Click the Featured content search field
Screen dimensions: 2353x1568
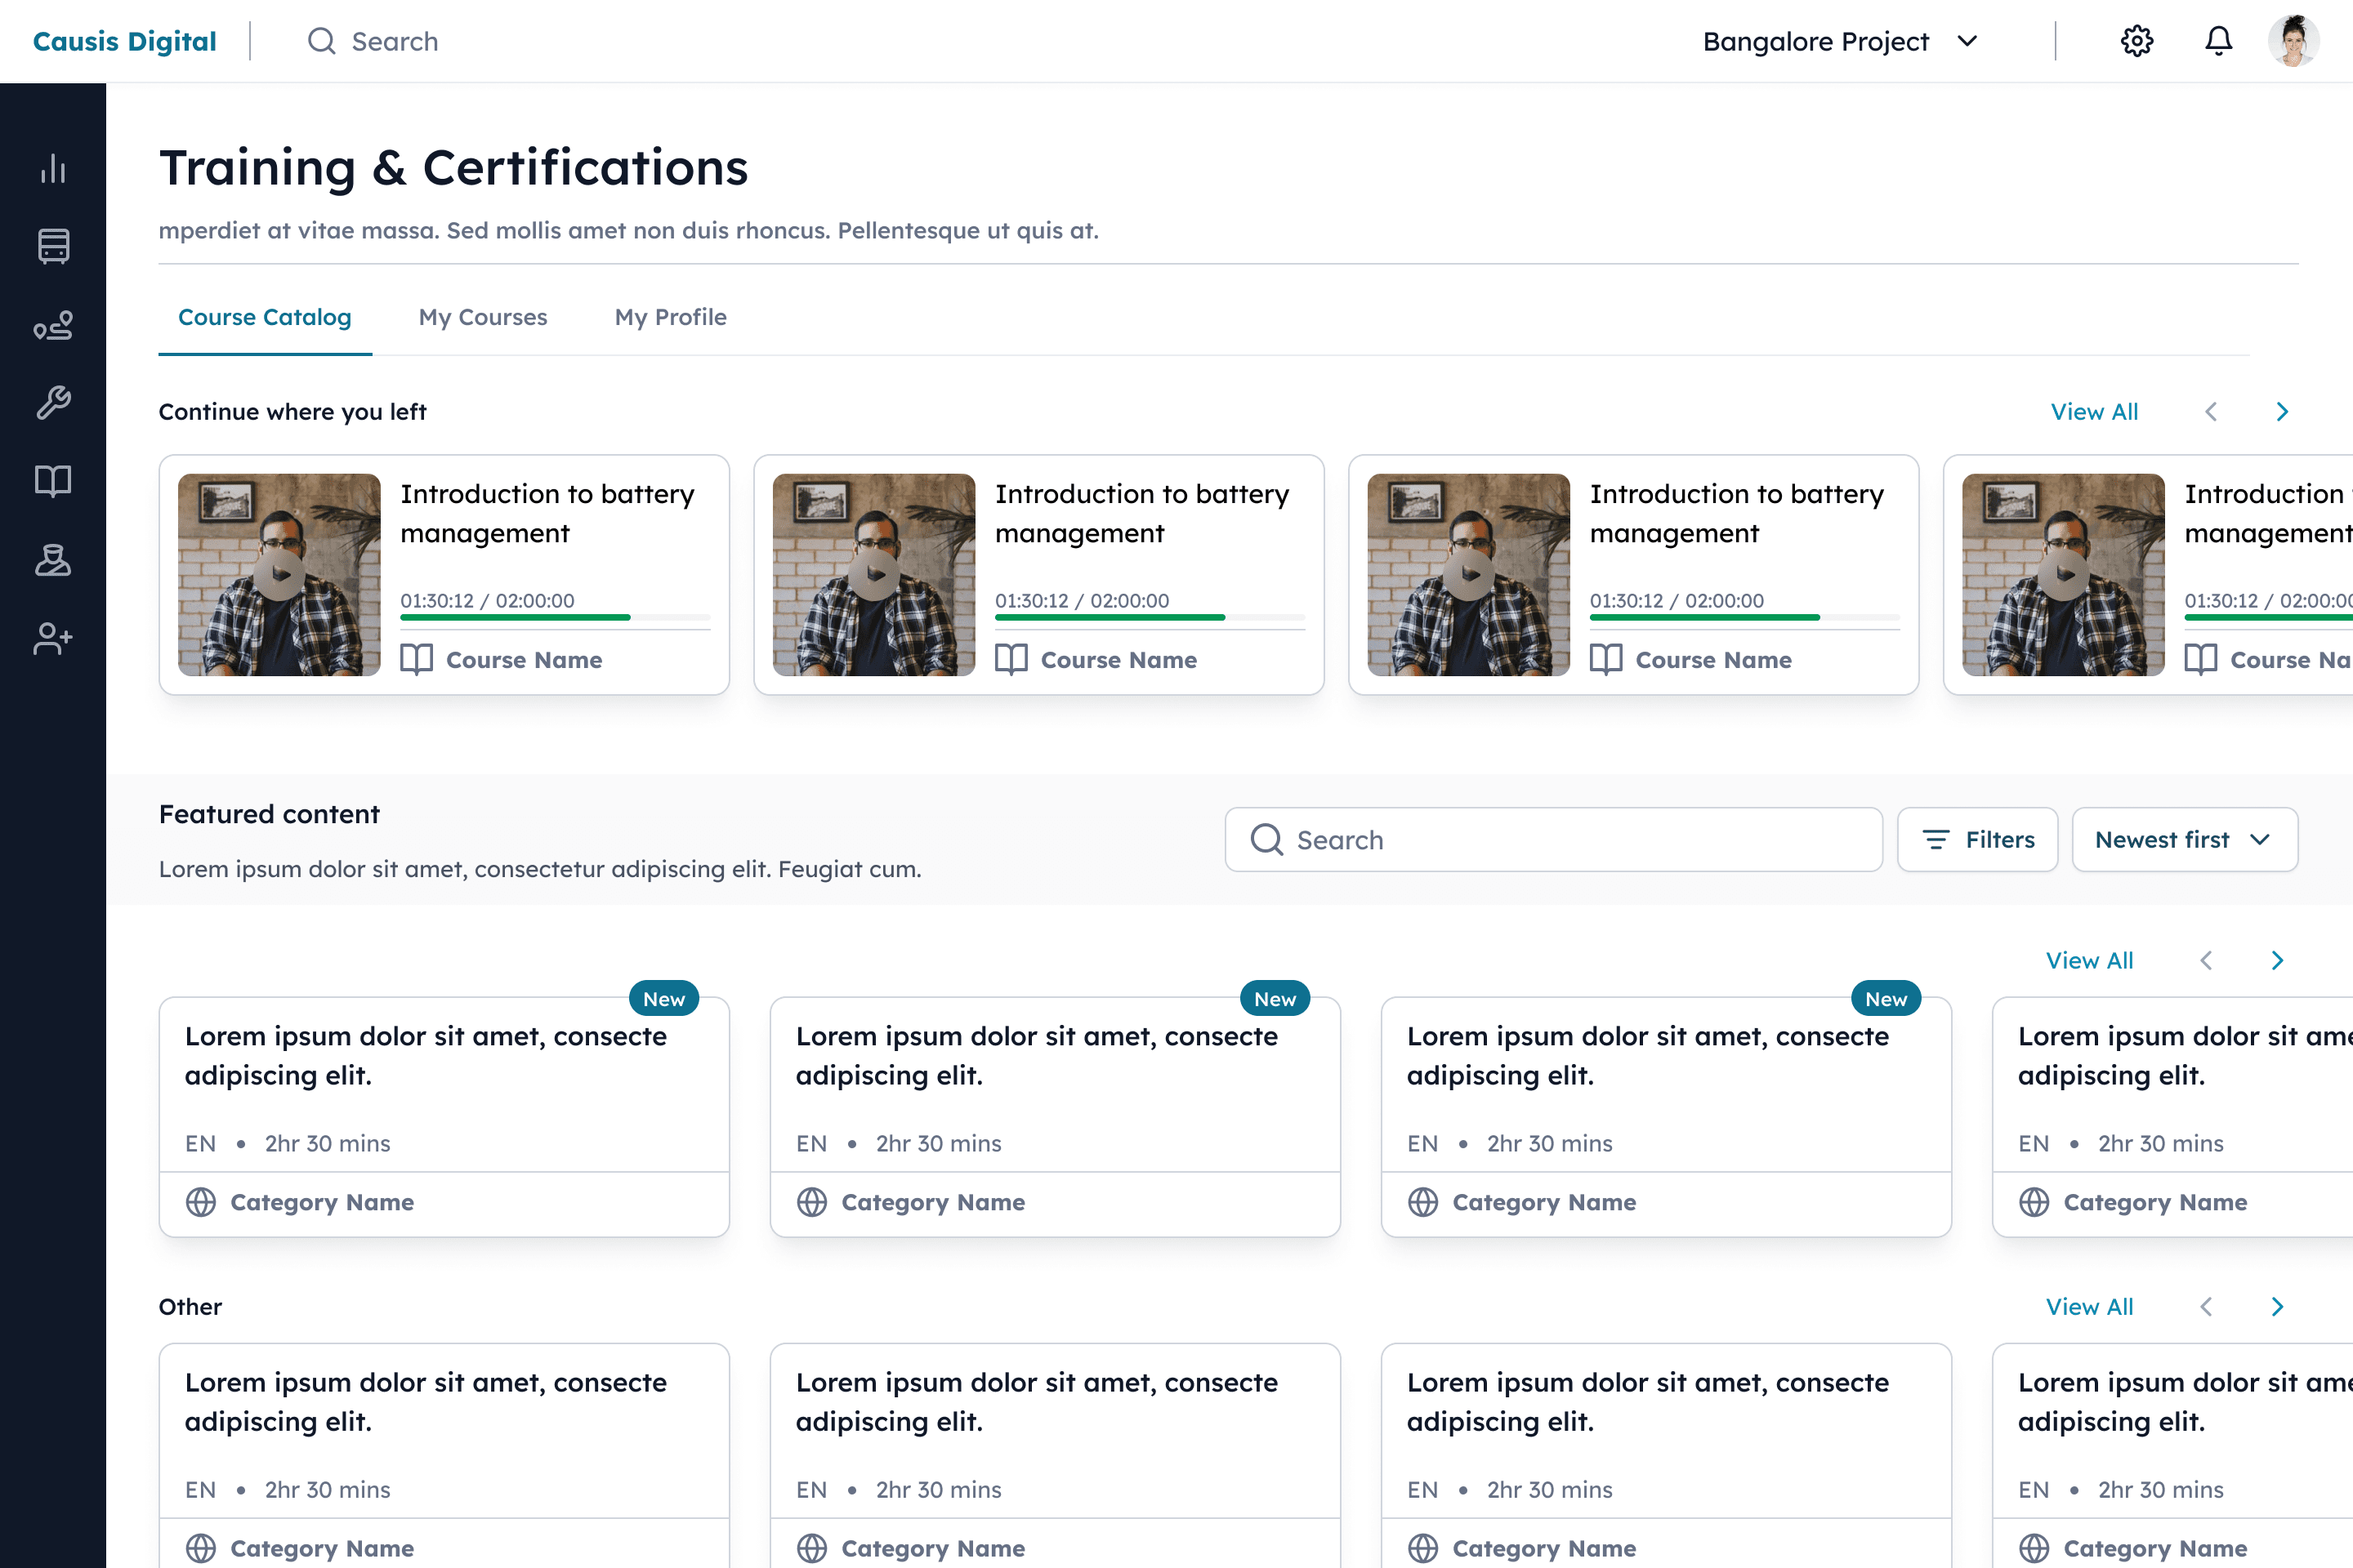click(1552, 840)
